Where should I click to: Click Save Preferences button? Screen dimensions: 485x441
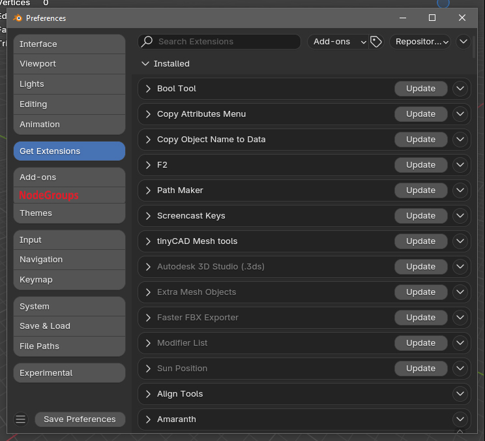(80, 419)
